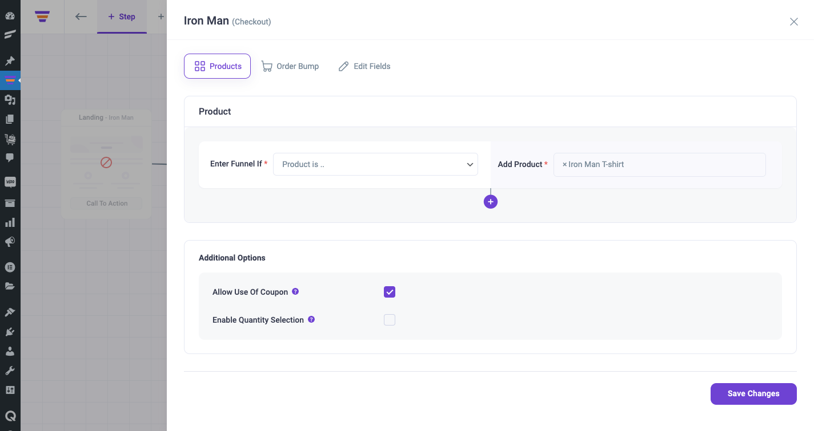814x431 pixels.
Task: Select the Landing - Iron Man step card
Action: coord(106,164)
